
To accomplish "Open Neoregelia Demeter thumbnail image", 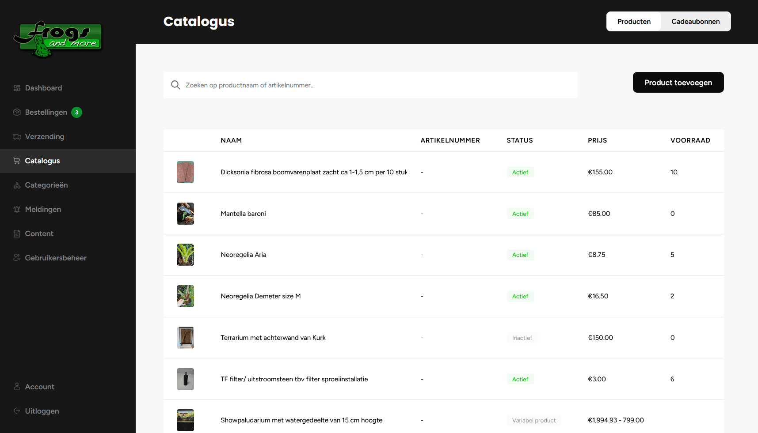I will [185, 296].
